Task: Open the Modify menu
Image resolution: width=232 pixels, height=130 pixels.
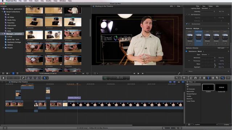Action: (x=48, y=1)
